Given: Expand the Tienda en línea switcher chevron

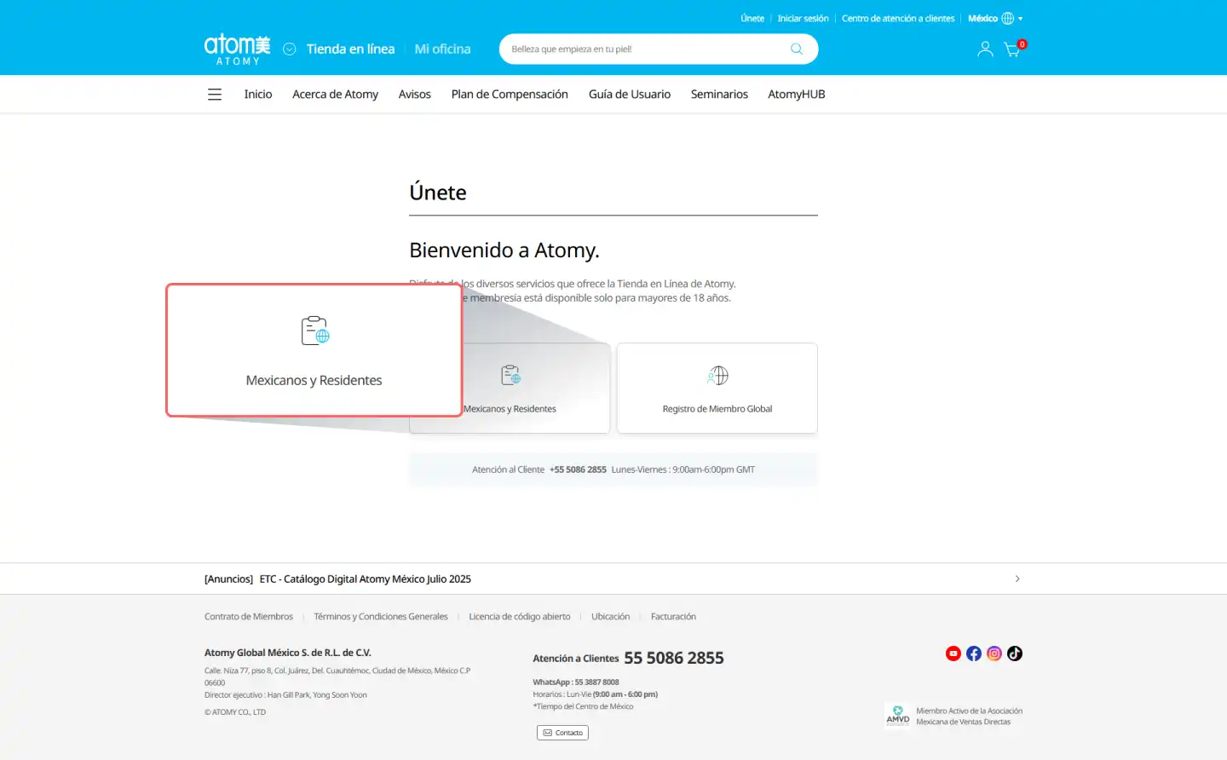Looking at the screenshot, I should tap(290, 49).
